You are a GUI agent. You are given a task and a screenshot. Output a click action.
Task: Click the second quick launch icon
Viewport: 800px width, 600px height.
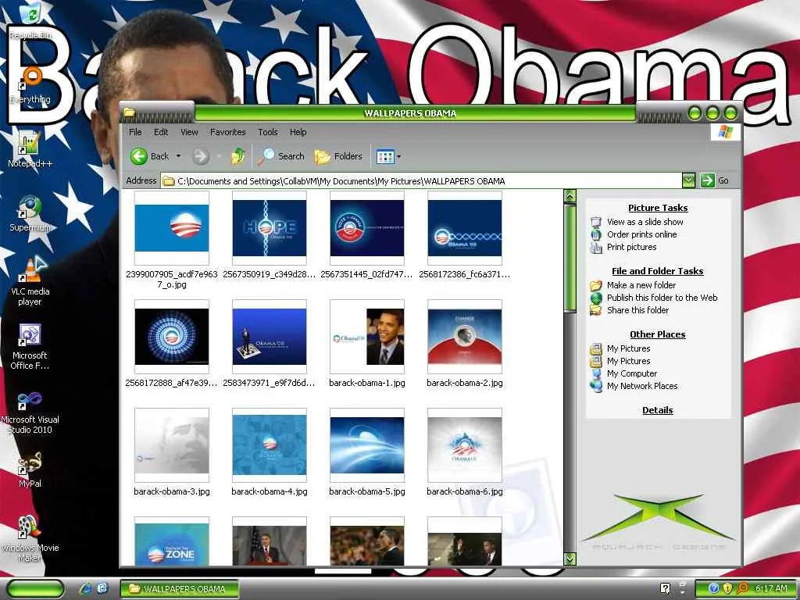coord(102,588)
